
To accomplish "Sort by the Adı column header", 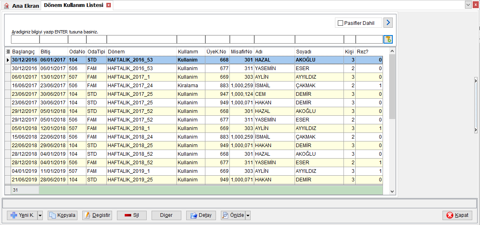I will 275,52.
